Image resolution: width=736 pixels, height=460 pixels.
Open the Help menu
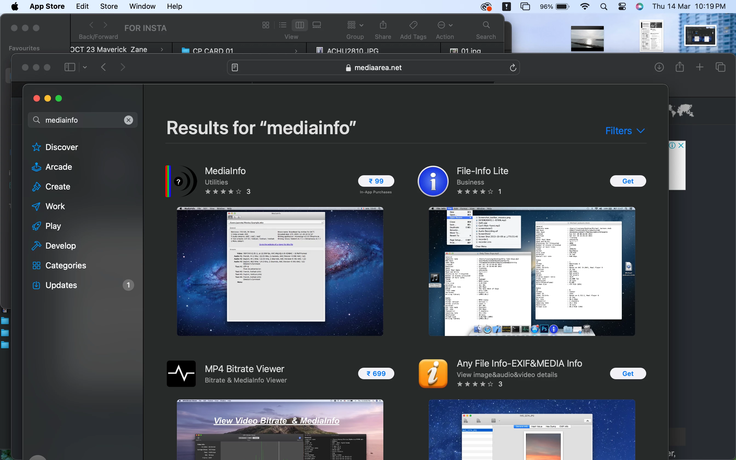click(174, 6)
